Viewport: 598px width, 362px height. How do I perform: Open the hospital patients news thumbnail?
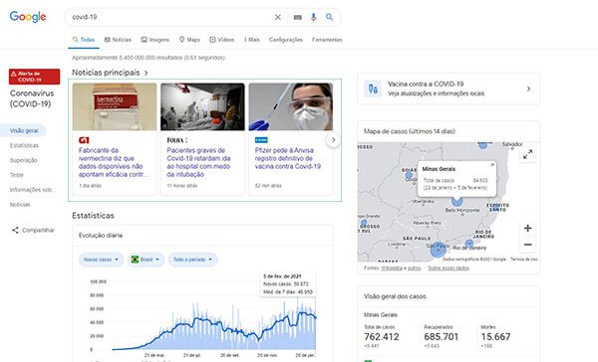(x=202, y=107)
